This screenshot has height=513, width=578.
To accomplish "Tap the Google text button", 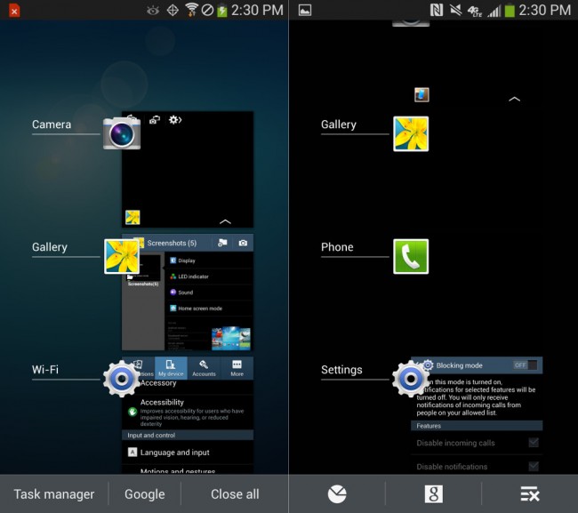I will click(x=145, y=494).
